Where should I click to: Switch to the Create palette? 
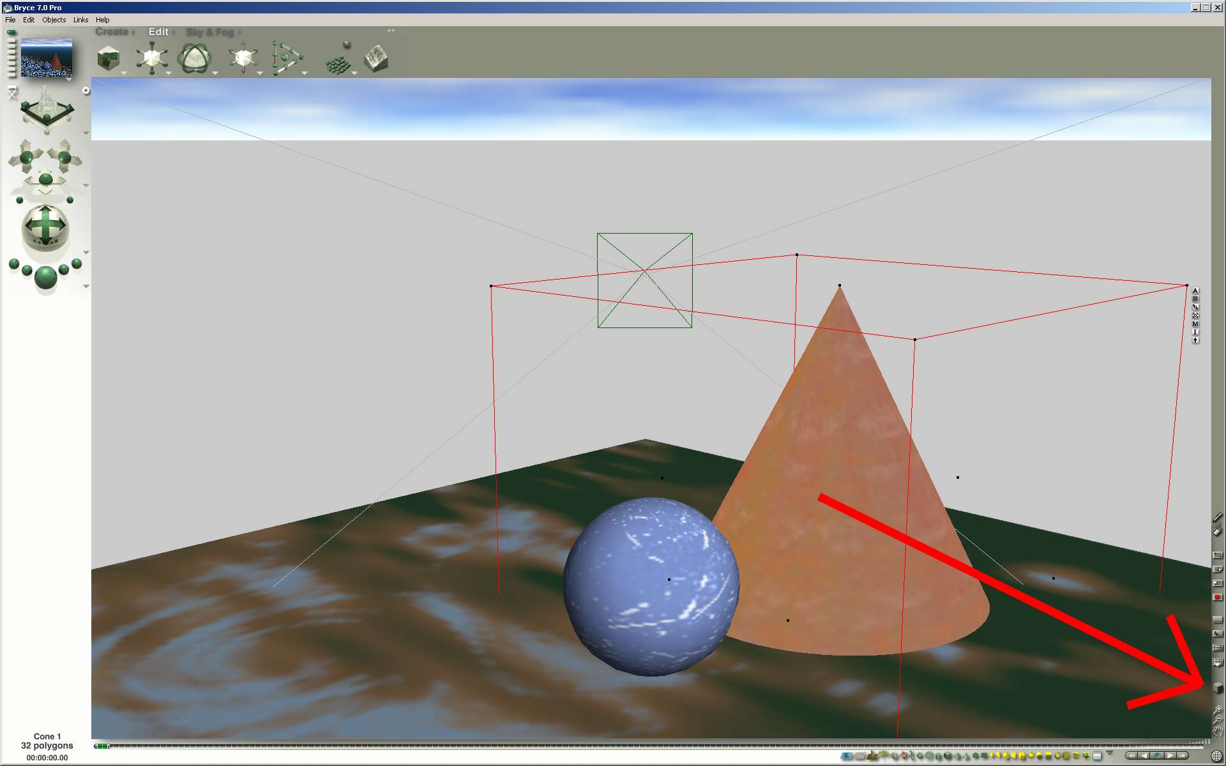112,32
